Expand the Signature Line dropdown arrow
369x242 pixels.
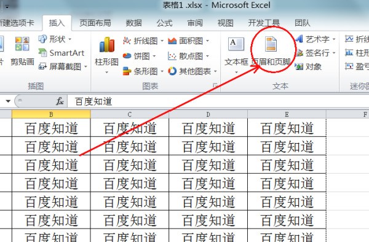(x=334, y=53)
